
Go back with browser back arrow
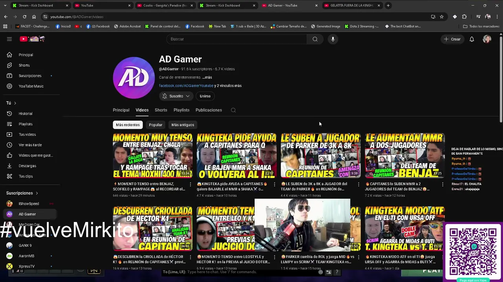6,17
